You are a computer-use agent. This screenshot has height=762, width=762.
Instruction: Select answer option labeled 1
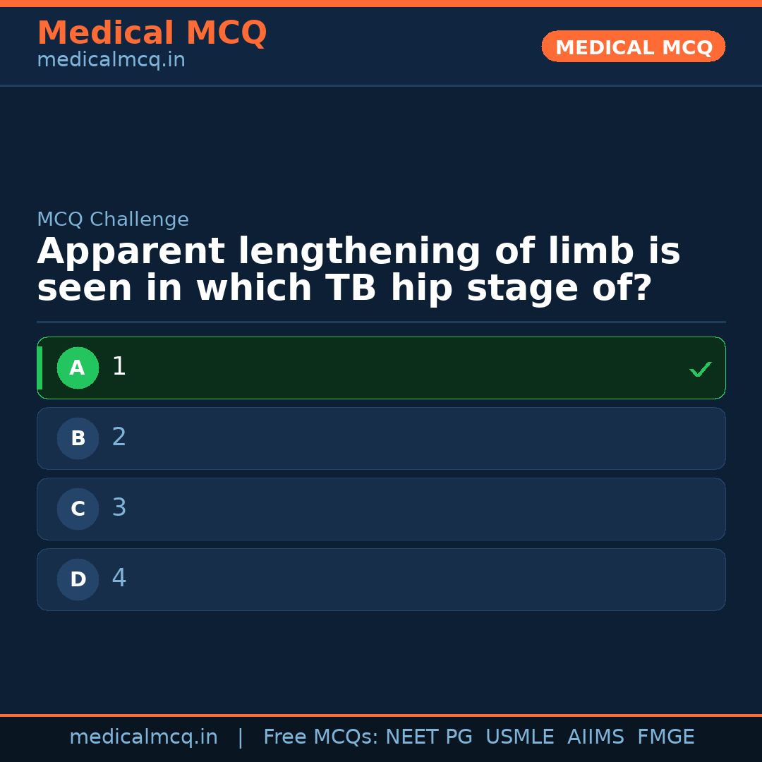[381, 368]
